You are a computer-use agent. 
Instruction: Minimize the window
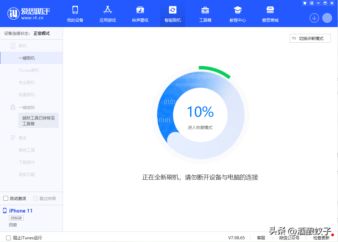[318, 3]
